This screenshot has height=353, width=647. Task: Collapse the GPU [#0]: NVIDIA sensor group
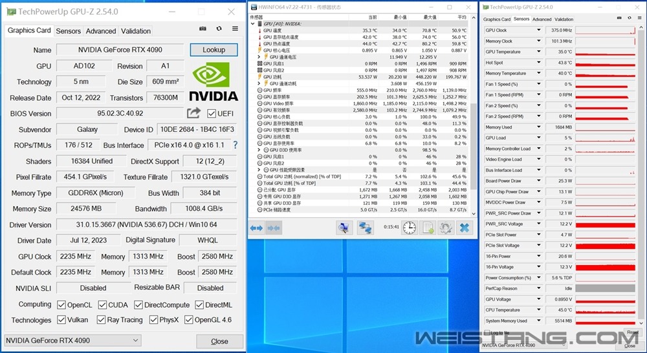point(252,24)
